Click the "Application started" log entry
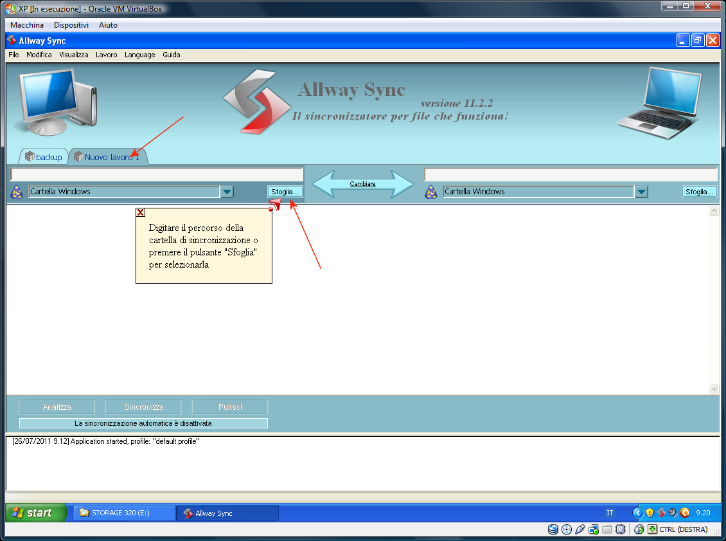 105,441
